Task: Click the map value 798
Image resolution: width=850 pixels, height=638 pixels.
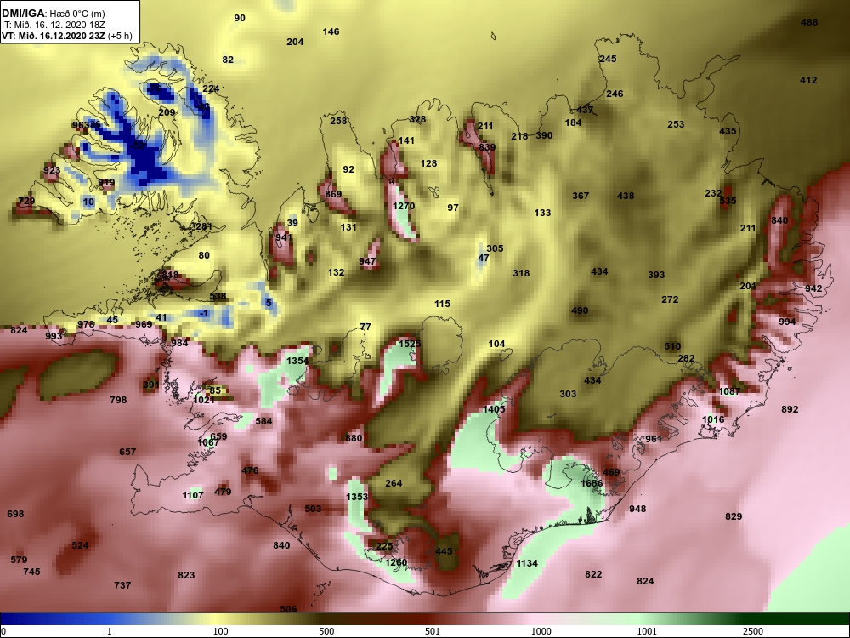Action: [118, 400]
